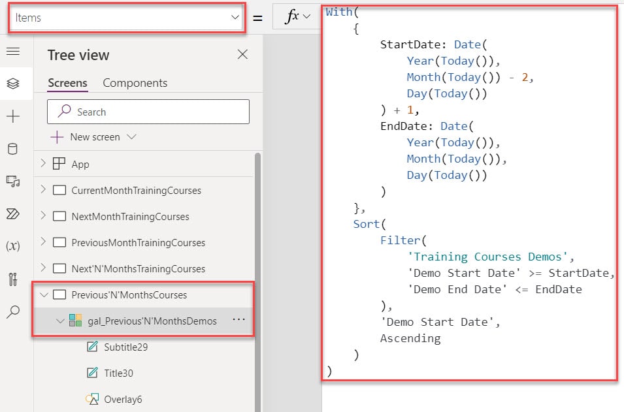Select the NextMonthTrainingCourses screen
This screenshot has height=412, width=624.
click(130, 217)
